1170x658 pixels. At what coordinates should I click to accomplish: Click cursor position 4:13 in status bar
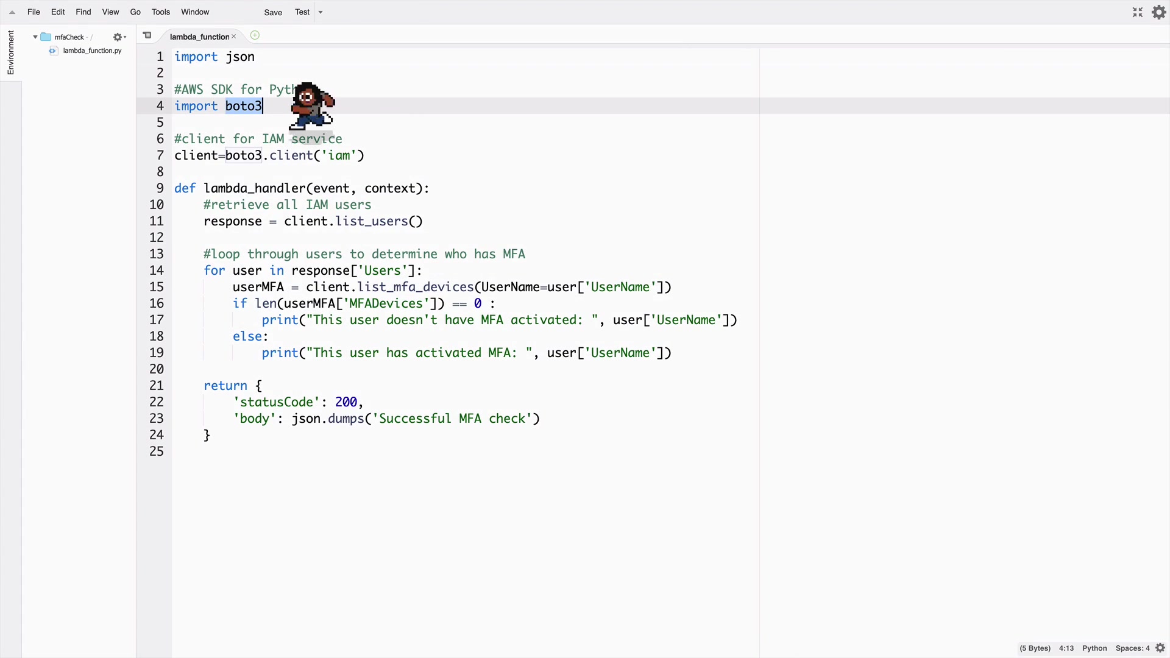[x=1066, y=648]
